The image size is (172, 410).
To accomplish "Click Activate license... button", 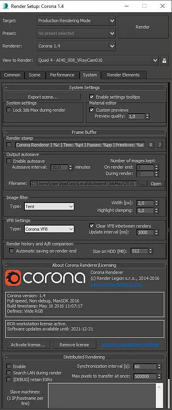I will 28,345.
